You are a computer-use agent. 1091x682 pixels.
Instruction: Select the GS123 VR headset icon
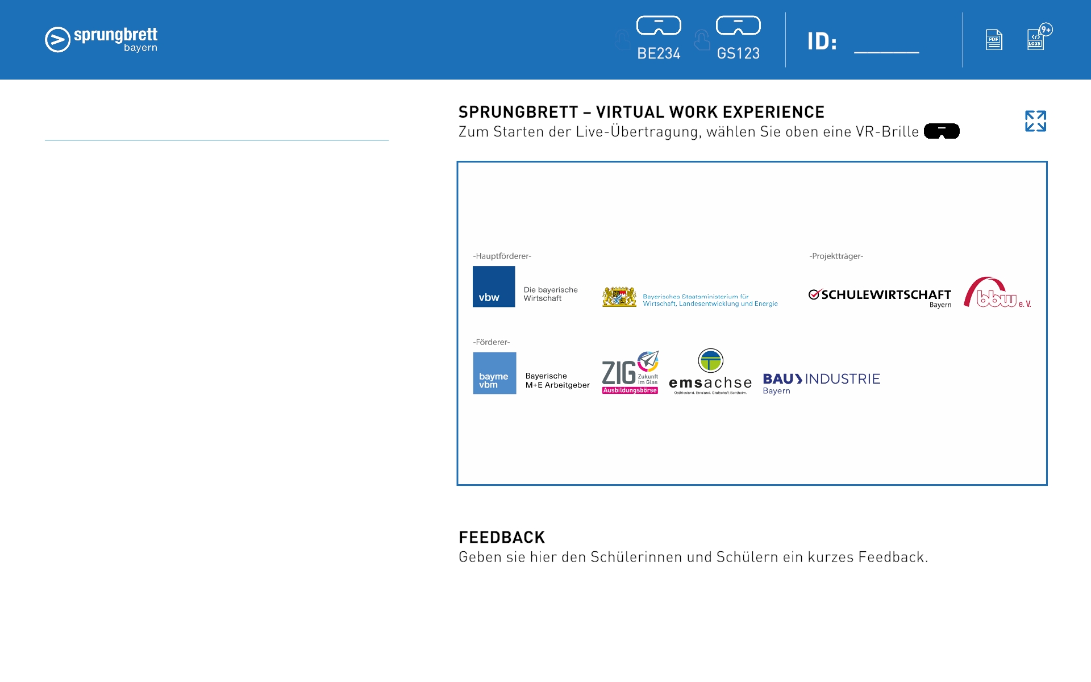pyautogui.click(x=738, y=26)
